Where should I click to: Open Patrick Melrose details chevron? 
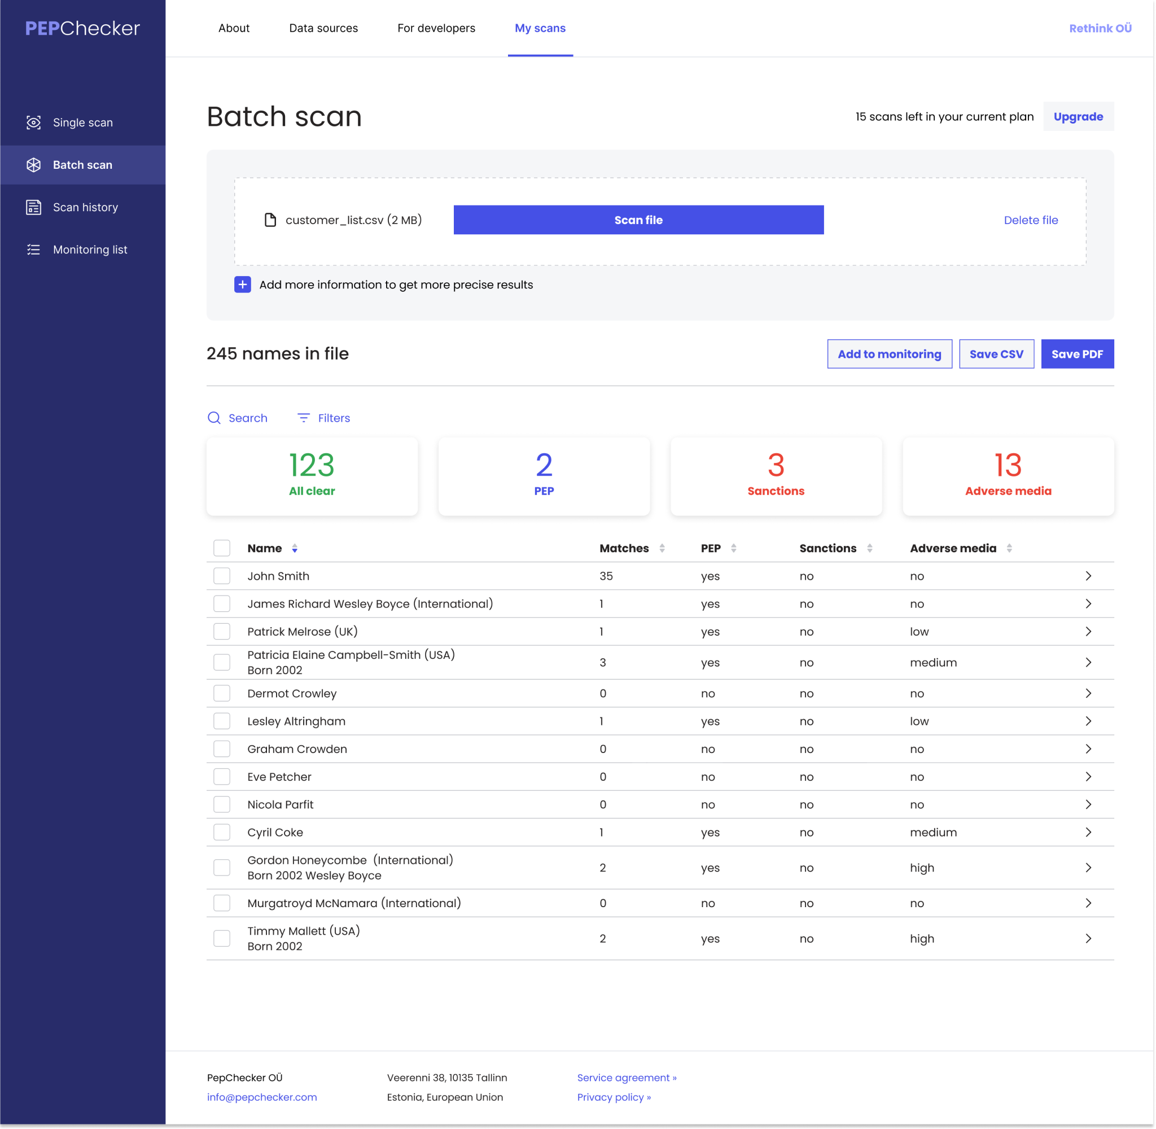tap(1088, 632)
